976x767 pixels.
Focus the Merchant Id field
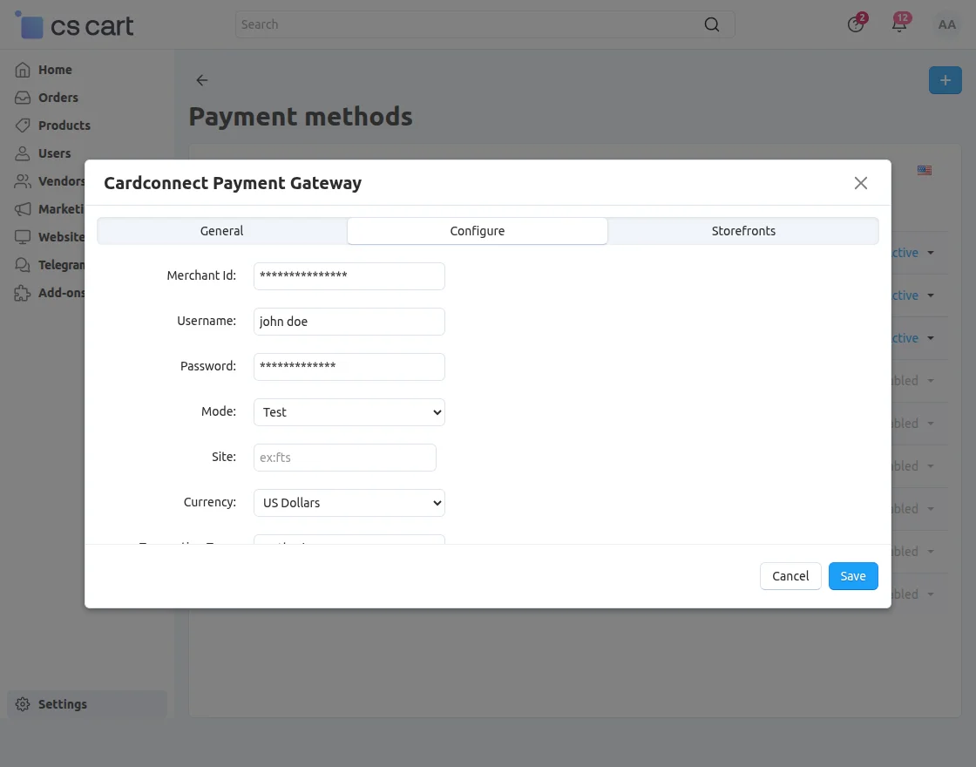point(349,275)
